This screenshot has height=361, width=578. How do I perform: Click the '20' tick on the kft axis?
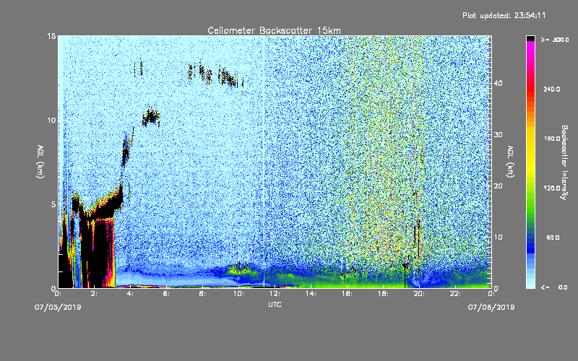point(498,186)
